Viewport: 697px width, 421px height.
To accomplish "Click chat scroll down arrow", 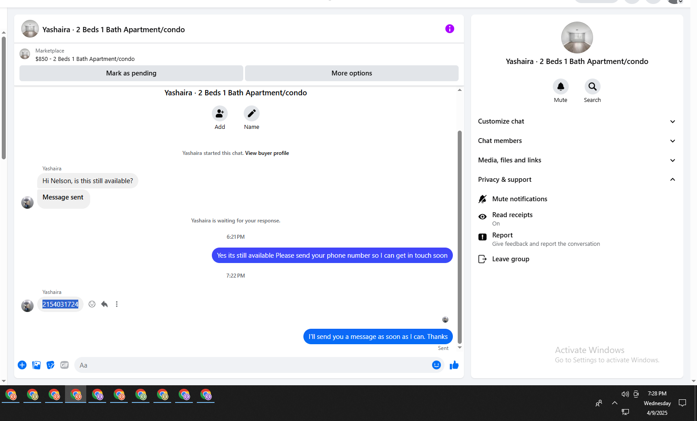I will [x=460, y=348].
